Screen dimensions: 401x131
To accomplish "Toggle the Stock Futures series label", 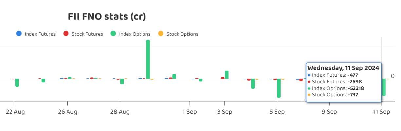I will coord(87,34).
